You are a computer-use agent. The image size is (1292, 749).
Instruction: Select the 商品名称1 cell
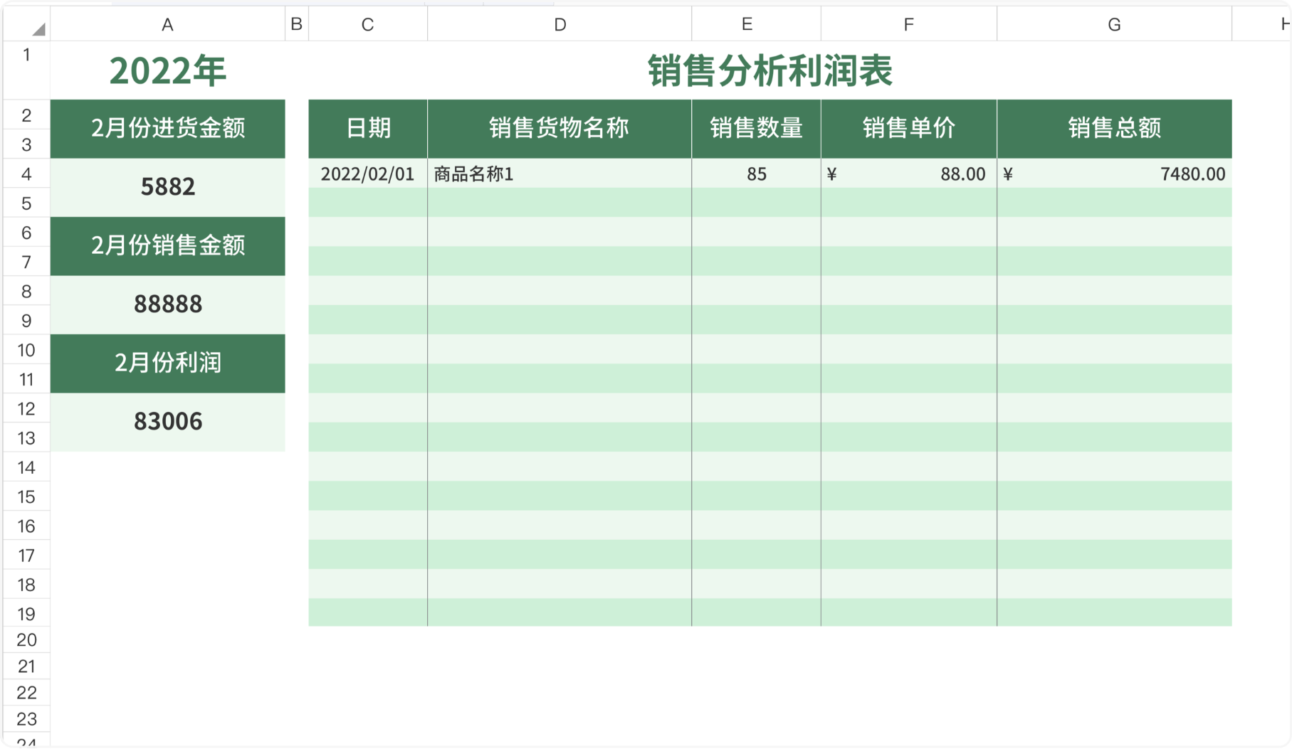click(x=560, y=174)
